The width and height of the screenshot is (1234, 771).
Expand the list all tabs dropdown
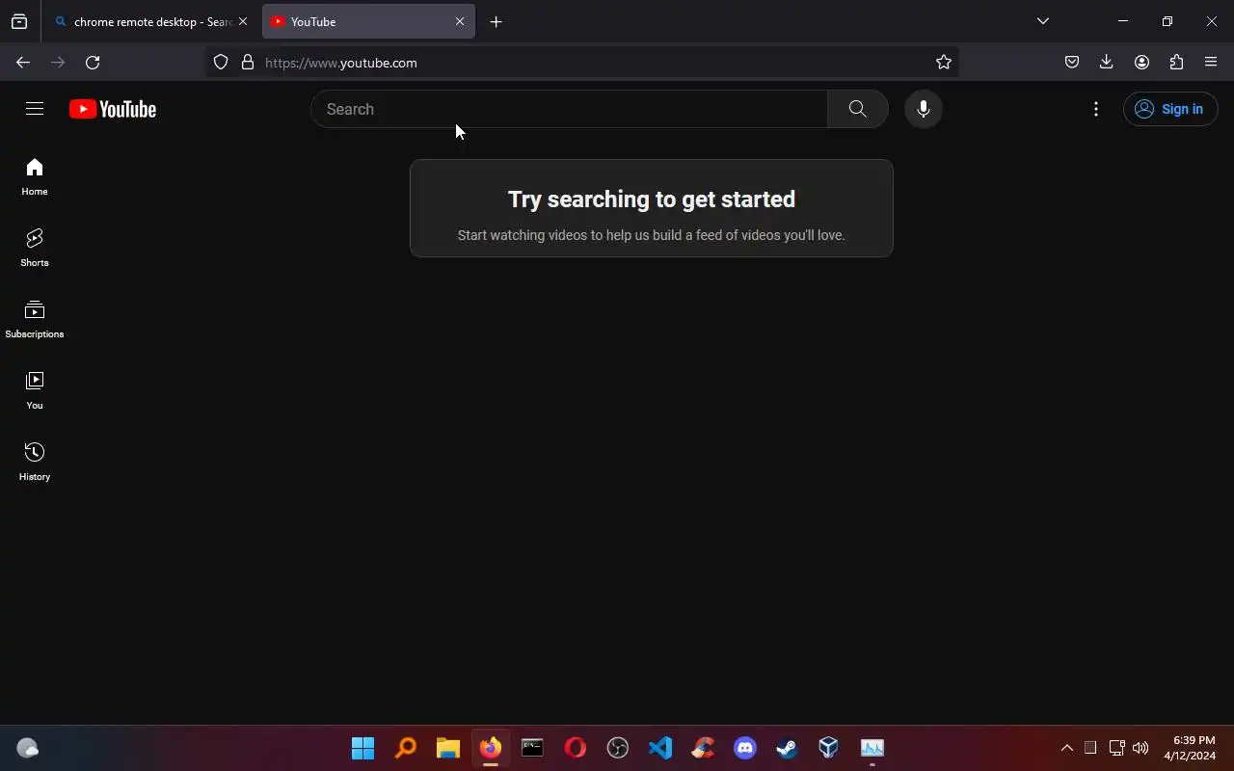(x=1043, y=21)
